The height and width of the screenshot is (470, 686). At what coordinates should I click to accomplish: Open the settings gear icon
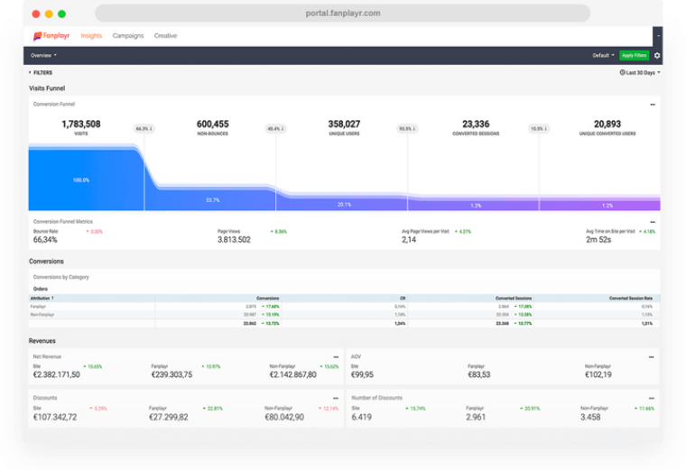click(x=657, y=55)
